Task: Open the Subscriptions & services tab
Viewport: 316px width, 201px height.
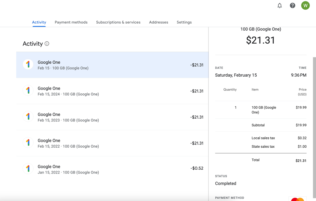Action: (x=118, y=22)
